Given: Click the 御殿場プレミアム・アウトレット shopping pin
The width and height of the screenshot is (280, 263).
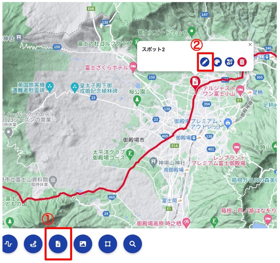Looking at the screenshot, I should pyautogui.click(x=228, y=123).
